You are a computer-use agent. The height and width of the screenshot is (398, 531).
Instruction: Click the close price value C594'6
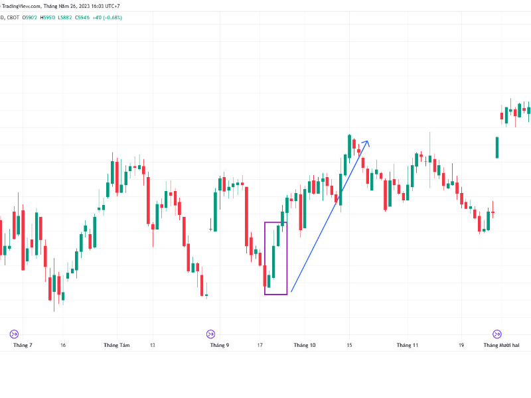point(82,17)
